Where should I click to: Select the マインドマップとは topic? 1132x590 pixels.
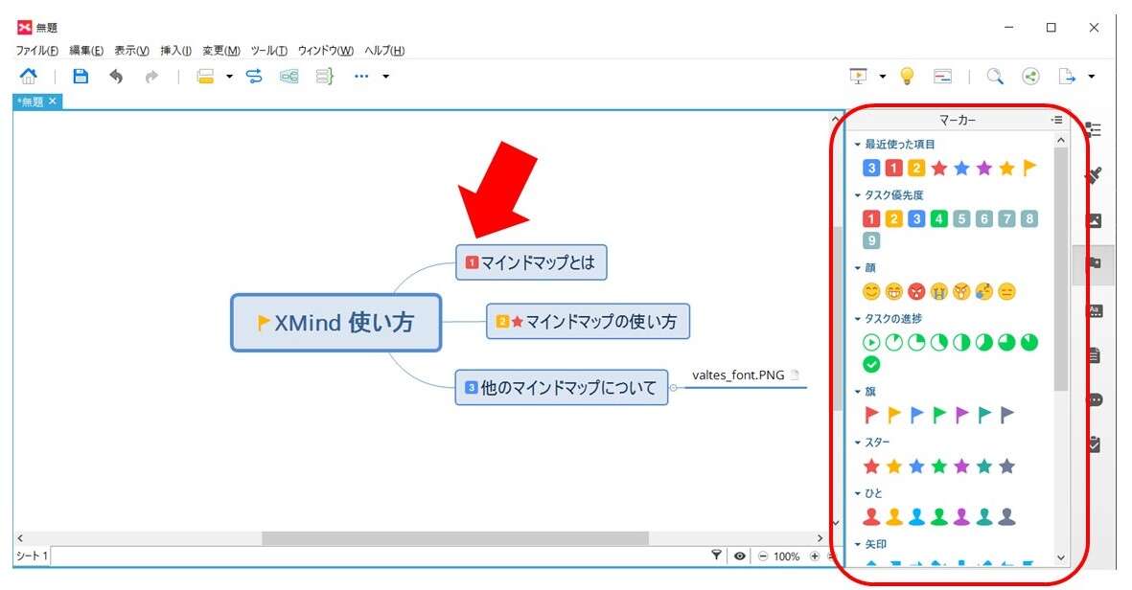pos(531,261)
